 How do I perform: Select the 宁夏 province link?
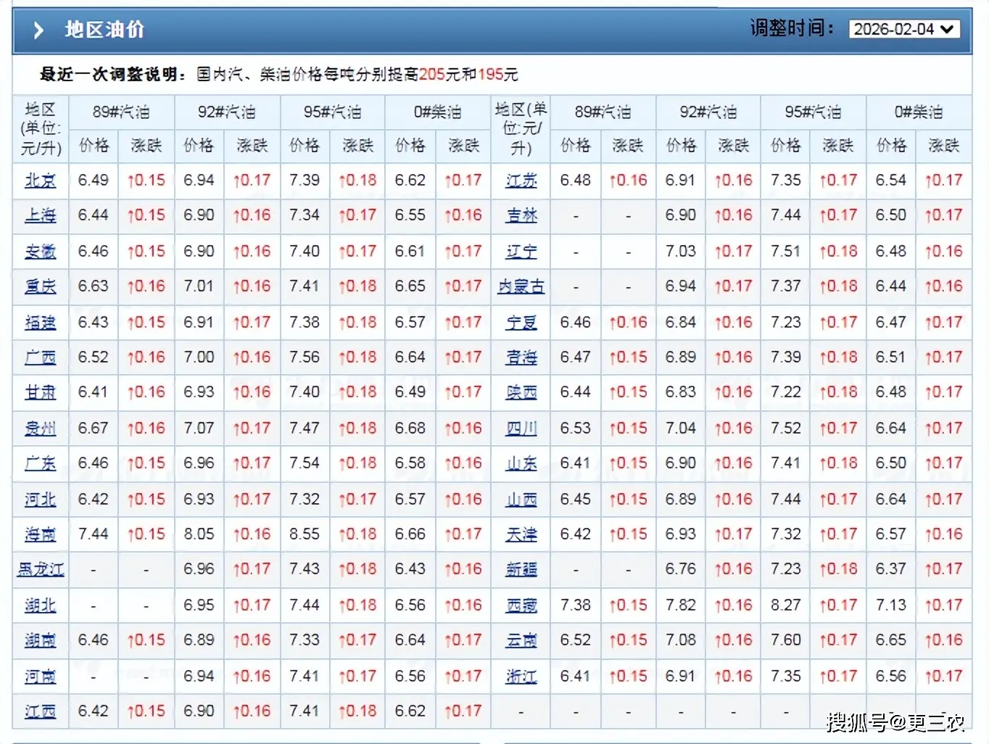[x=521, y=322]
